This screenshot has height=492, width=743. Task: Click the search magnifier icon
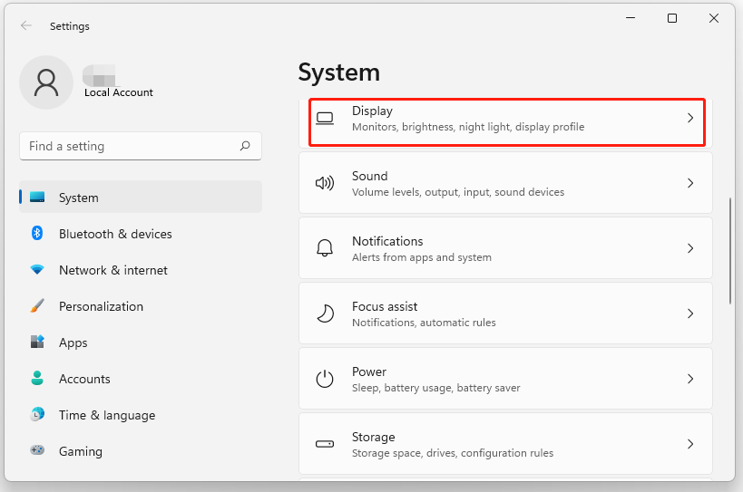point(245,146)
